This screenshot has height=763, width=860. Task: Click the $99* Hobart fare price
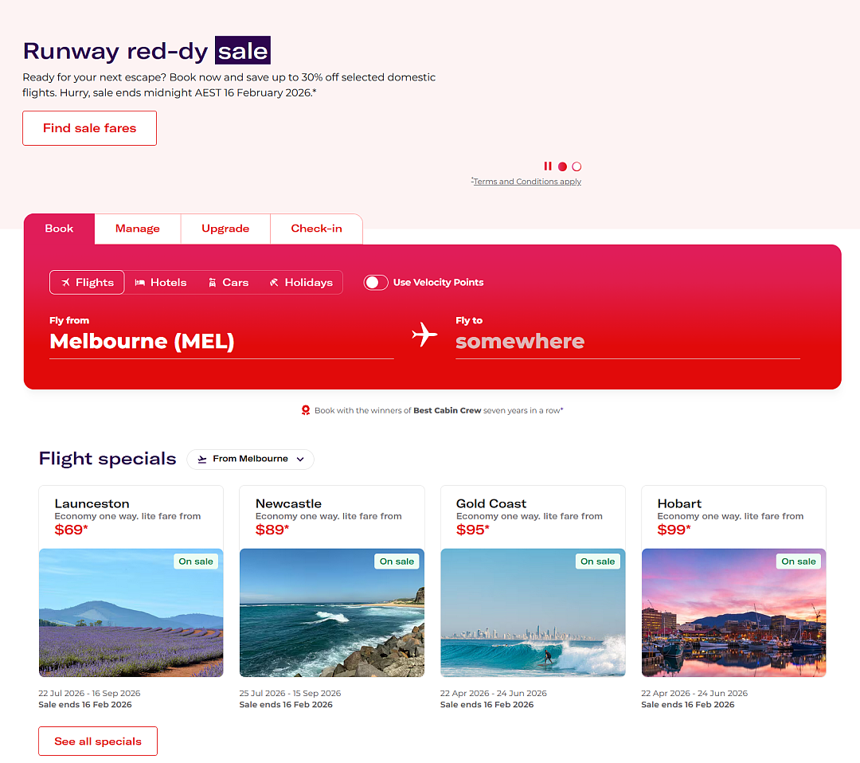pyautogui.click(x=674, y=530)
